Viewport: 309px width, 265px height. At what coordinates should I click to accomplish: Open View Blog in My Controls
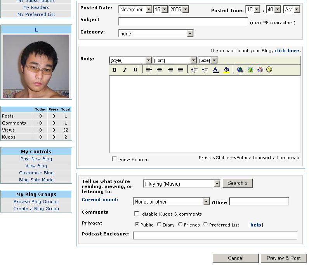36,166
